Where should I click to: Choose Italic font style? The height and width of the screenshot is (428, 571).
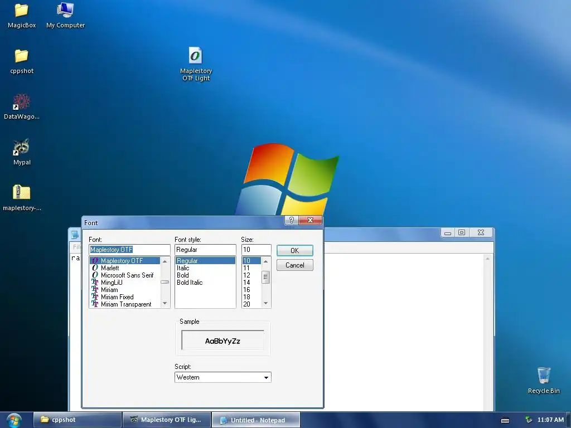click(x=205, y=268)
